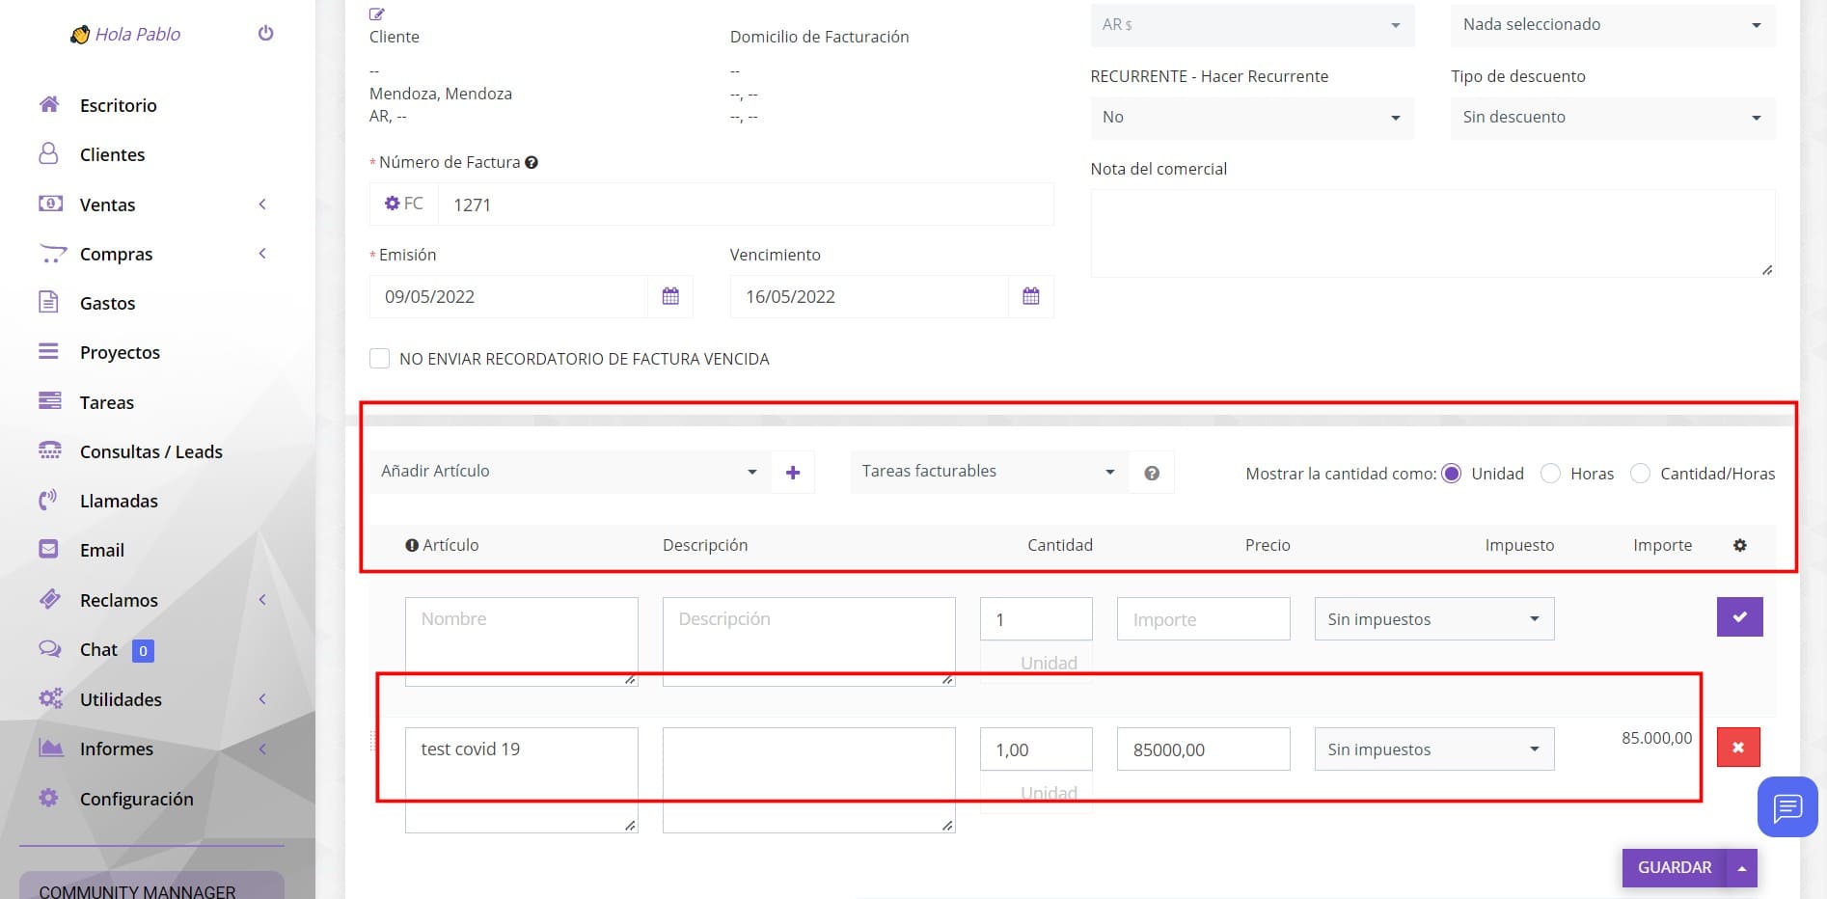The width and height of the screenshot is (1827, 899).
Task: Click the Proyectos bars icon
Action: (x=48, y=352)
